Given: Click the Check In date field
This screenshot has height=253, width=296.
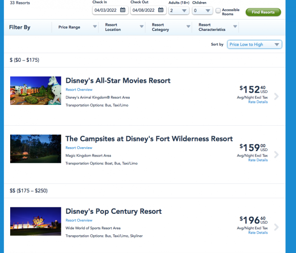Looking at the screenshot, I should [106, 10].
